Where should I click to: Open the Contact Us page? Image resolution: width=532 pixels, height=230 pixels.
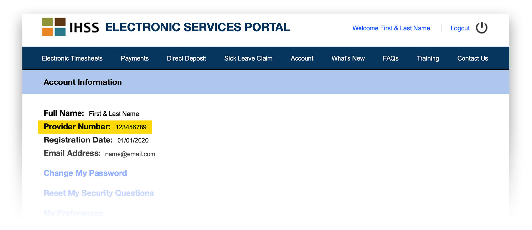click(473, 58)
